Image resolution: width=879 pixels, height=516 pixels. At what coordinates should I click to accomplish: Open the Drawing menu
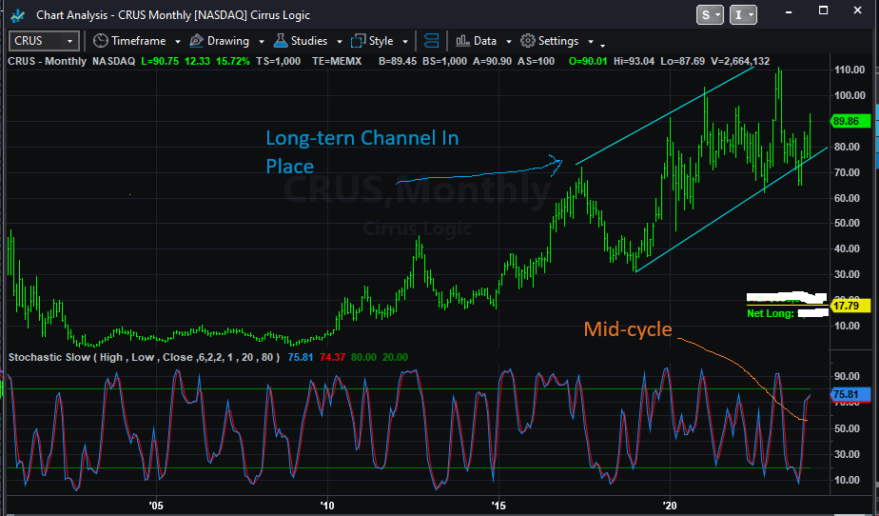tap(227, 41)
